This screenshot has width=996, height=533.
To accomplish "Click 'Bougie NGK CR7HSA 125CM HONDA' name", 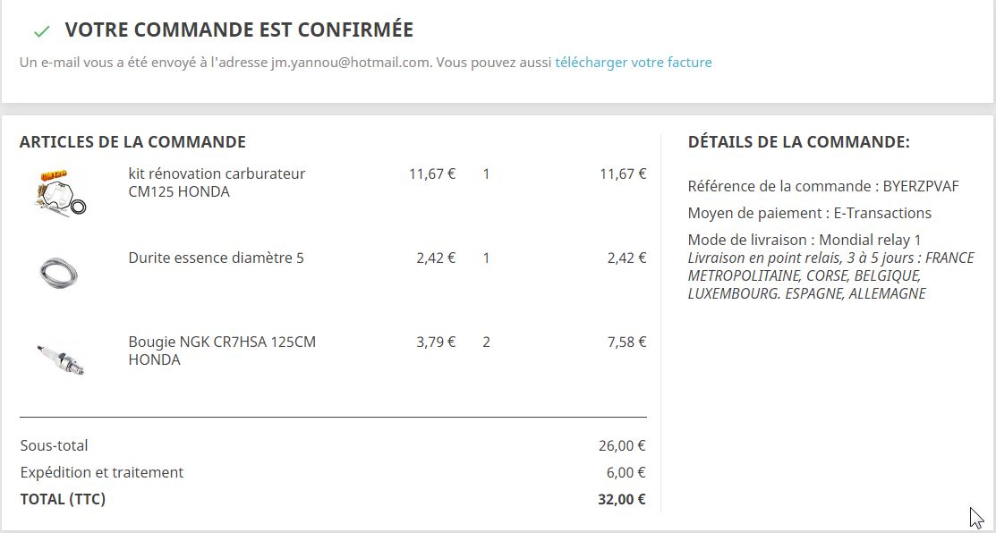I will click(x=222, y=351).
